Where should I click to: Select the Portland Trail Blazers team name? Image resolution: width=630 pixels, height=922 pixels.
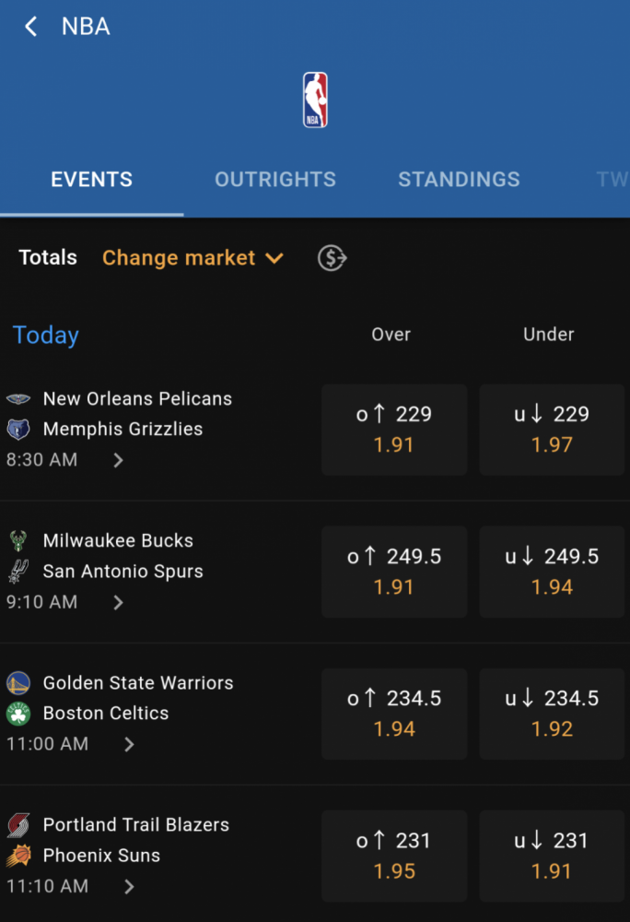coord(135,825)
